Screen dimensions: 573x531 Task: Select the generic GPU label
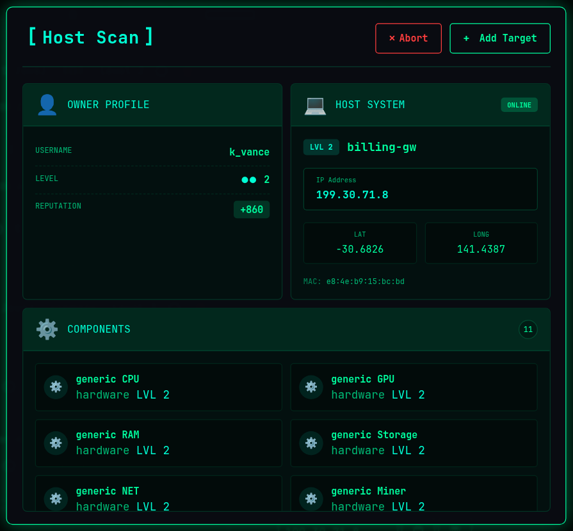(x=362, y=379)
